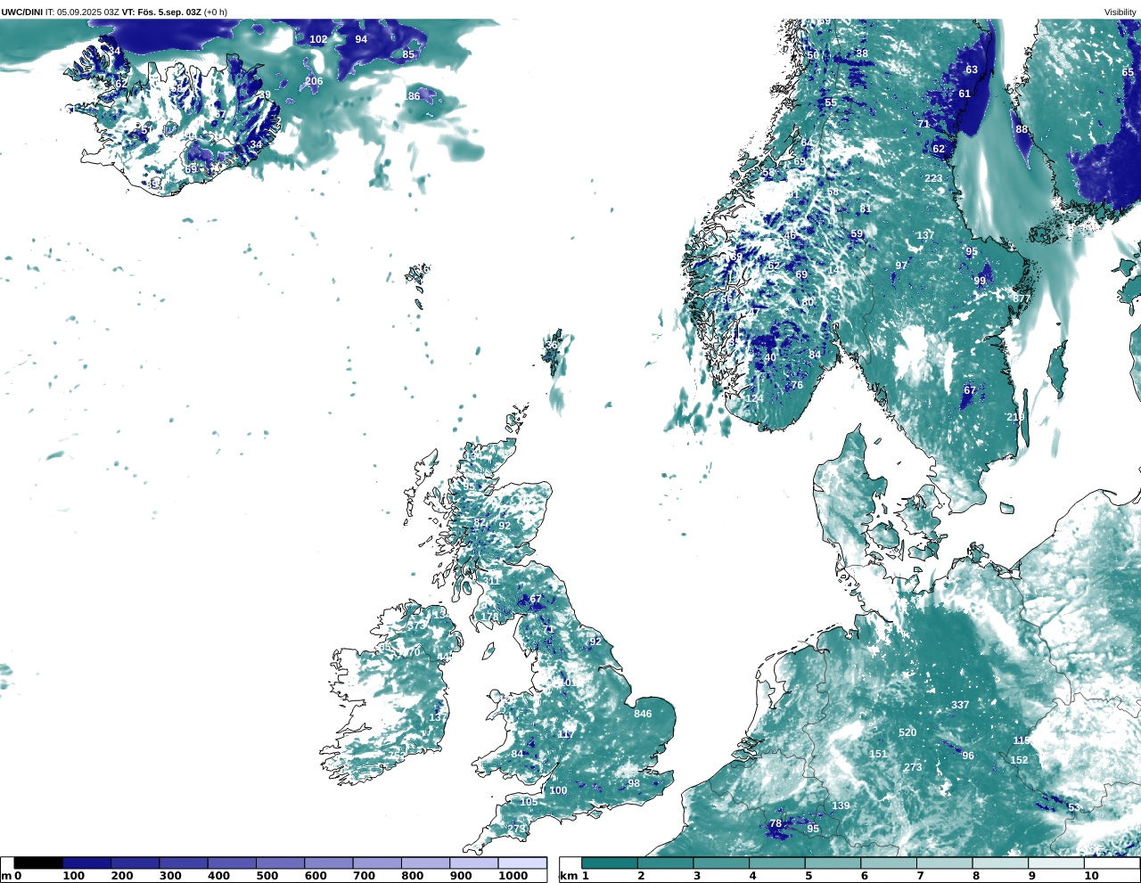
Task: Click the '105' value in southwest England
Action: (529, 802)
